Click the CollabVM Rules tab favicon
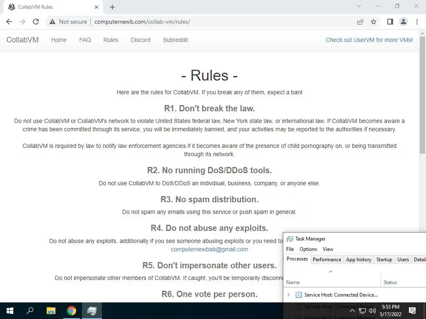The width and height of the screenshot is (426, 319). pos(11,7)
